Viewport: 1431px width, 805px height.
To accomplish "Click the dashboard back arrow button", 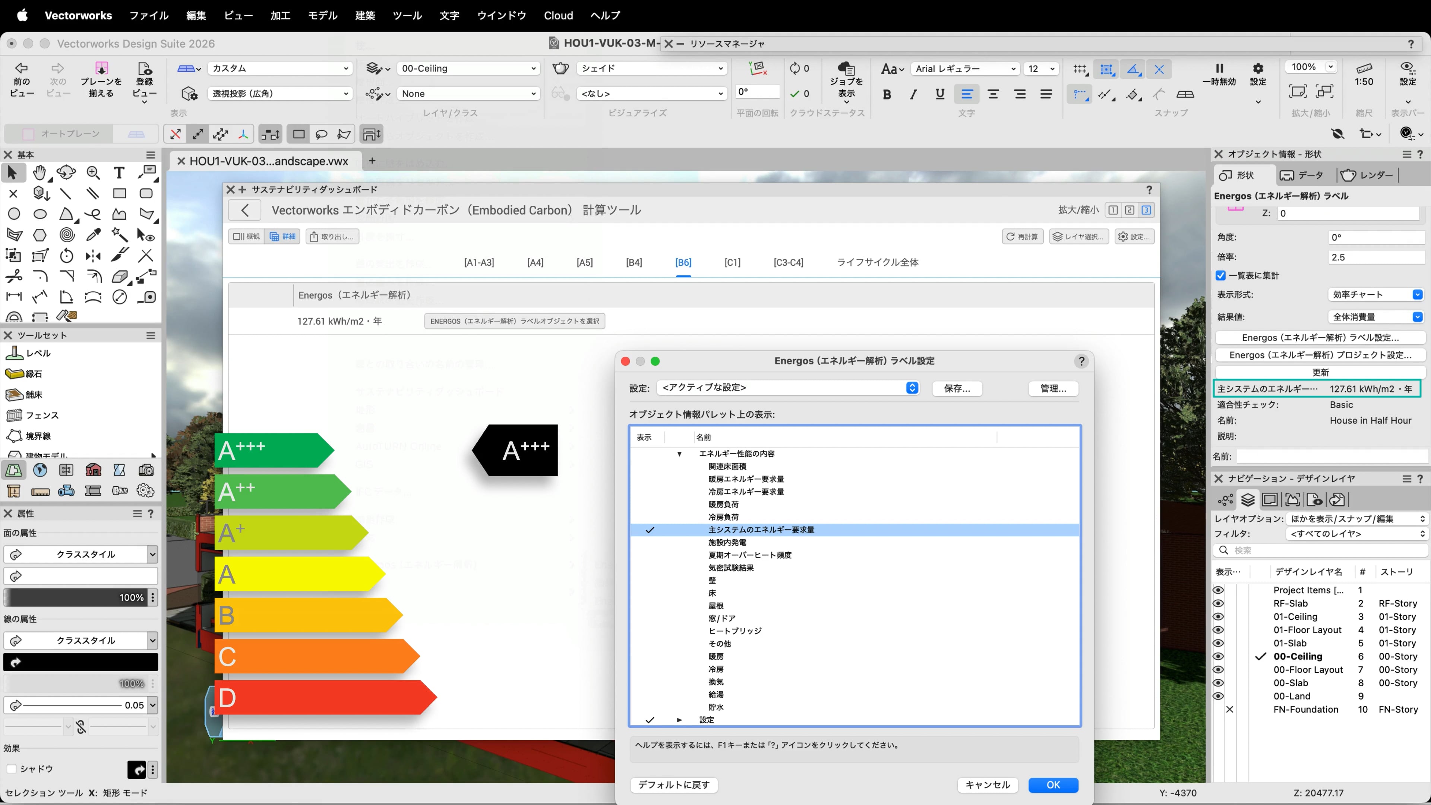I will tap(245, 210).
